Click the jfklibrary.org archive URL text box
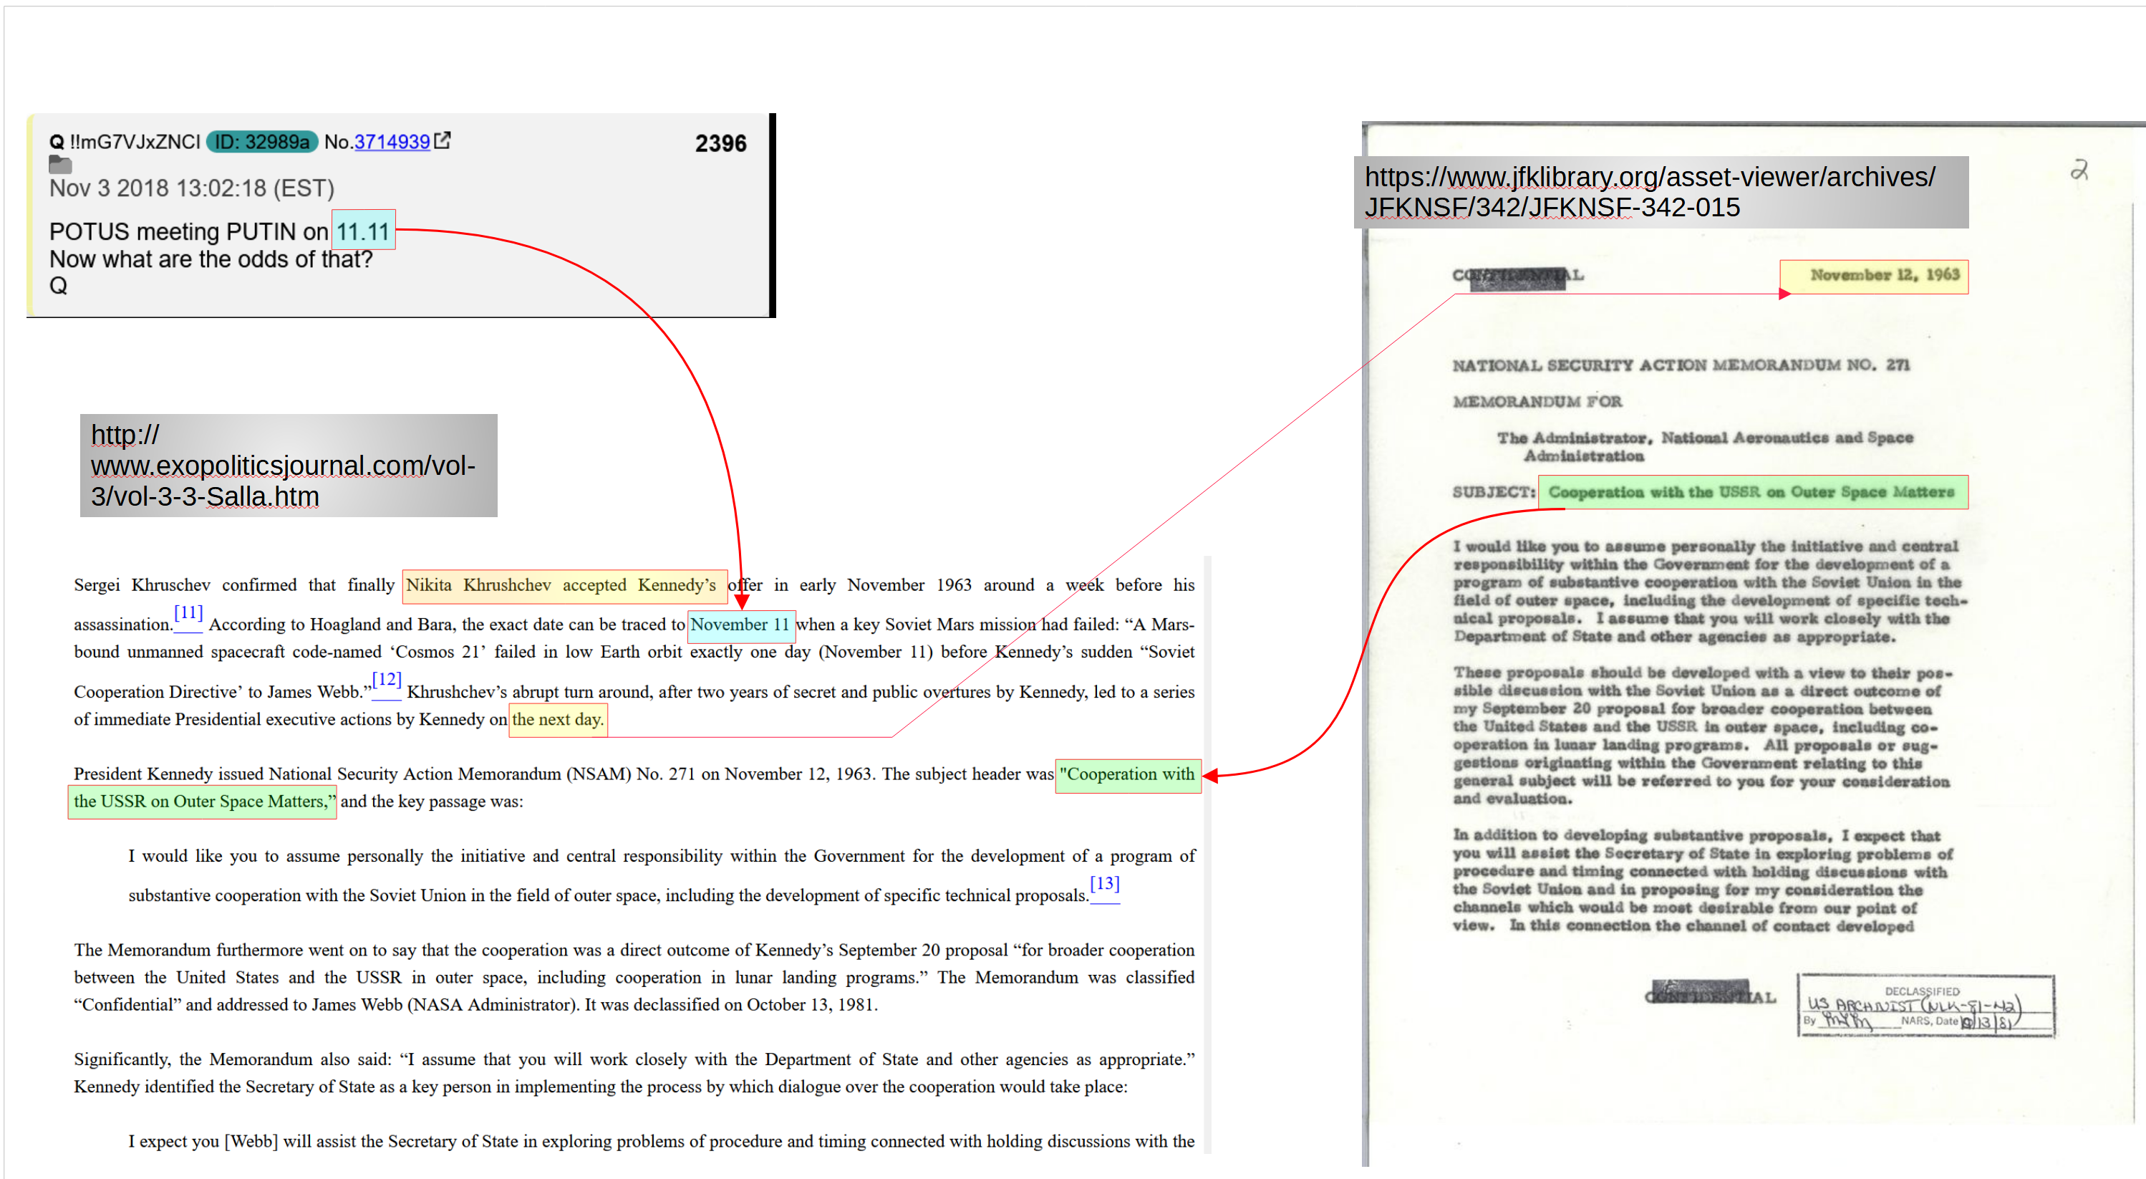 (x=1661, y=192)
